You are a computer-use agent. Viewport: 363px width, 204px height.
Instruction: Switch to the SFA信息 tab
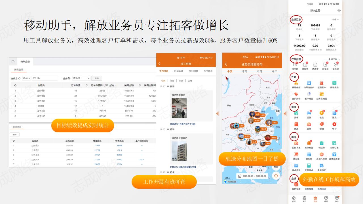(208, 71)
